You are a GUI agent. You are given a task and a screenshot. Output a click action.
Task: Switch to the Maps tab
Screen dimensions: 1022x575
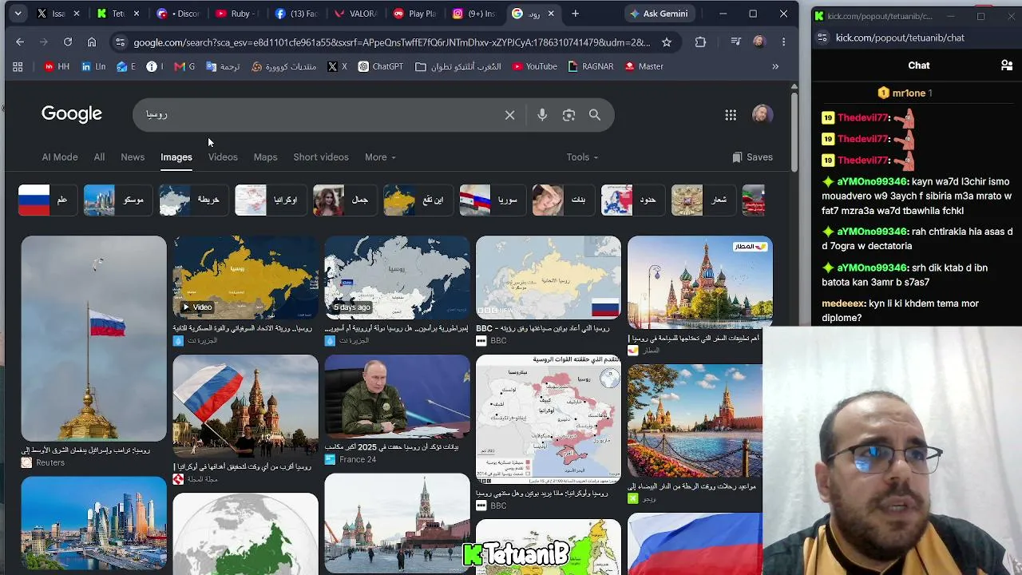point(265,157)
